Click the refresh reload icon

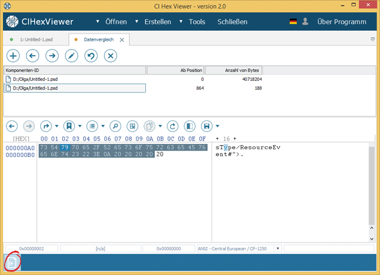173,126
